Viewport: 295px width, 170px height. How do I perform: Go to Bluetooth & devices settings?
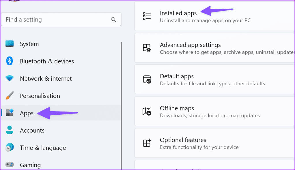pyautogui.click(x=47, y=61)
